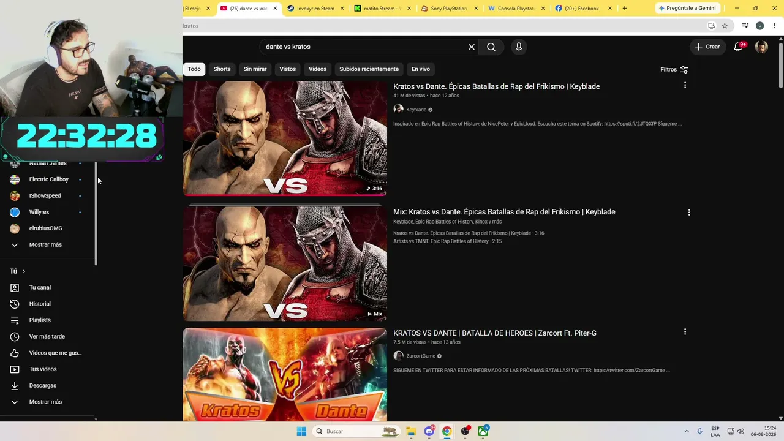
Task: Open a new browser tab
Action: 624,9
